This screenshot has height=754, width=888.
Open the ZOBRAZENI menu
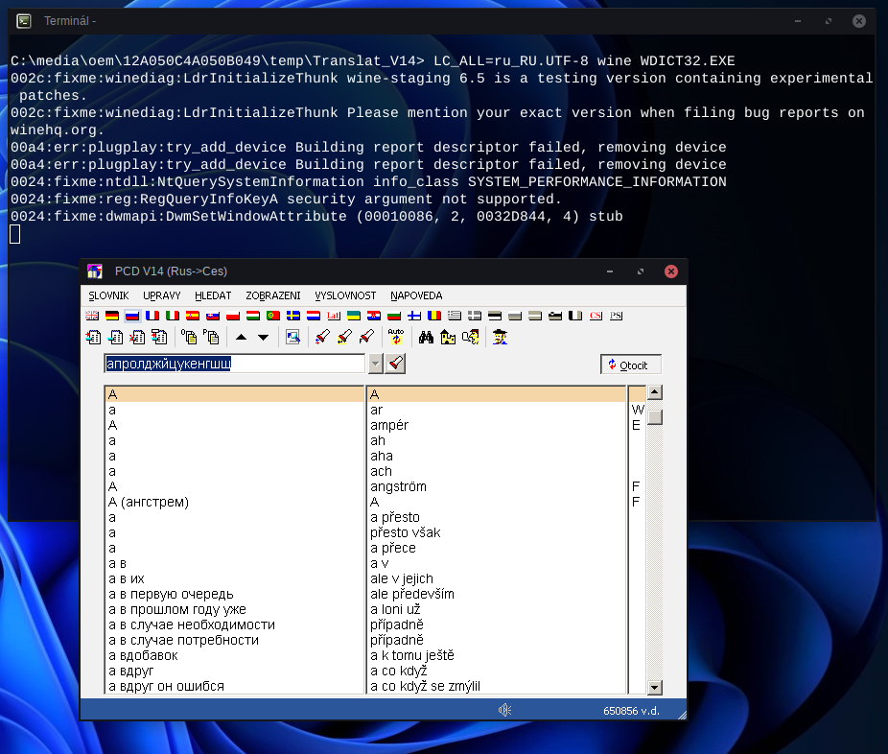[273, 295]
